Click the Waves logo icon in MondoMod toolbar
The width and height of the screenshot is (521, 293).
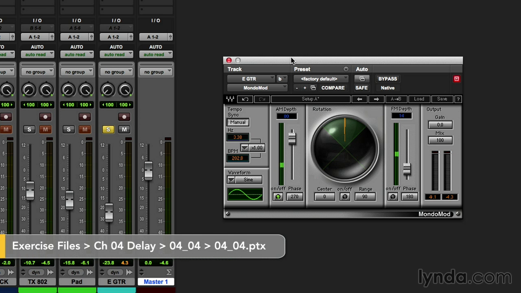(x=230, y=99)
